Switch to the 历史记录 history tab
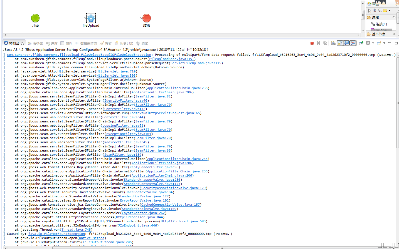Screen dimensions: 399x249 [124, 43]
